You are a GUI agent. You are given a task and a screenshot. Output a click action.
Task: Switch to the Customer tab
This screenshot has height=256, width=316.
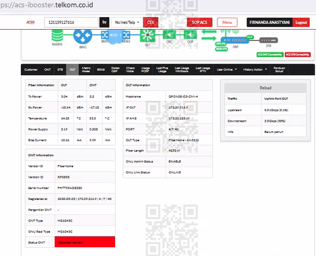[x=31, y=69]
